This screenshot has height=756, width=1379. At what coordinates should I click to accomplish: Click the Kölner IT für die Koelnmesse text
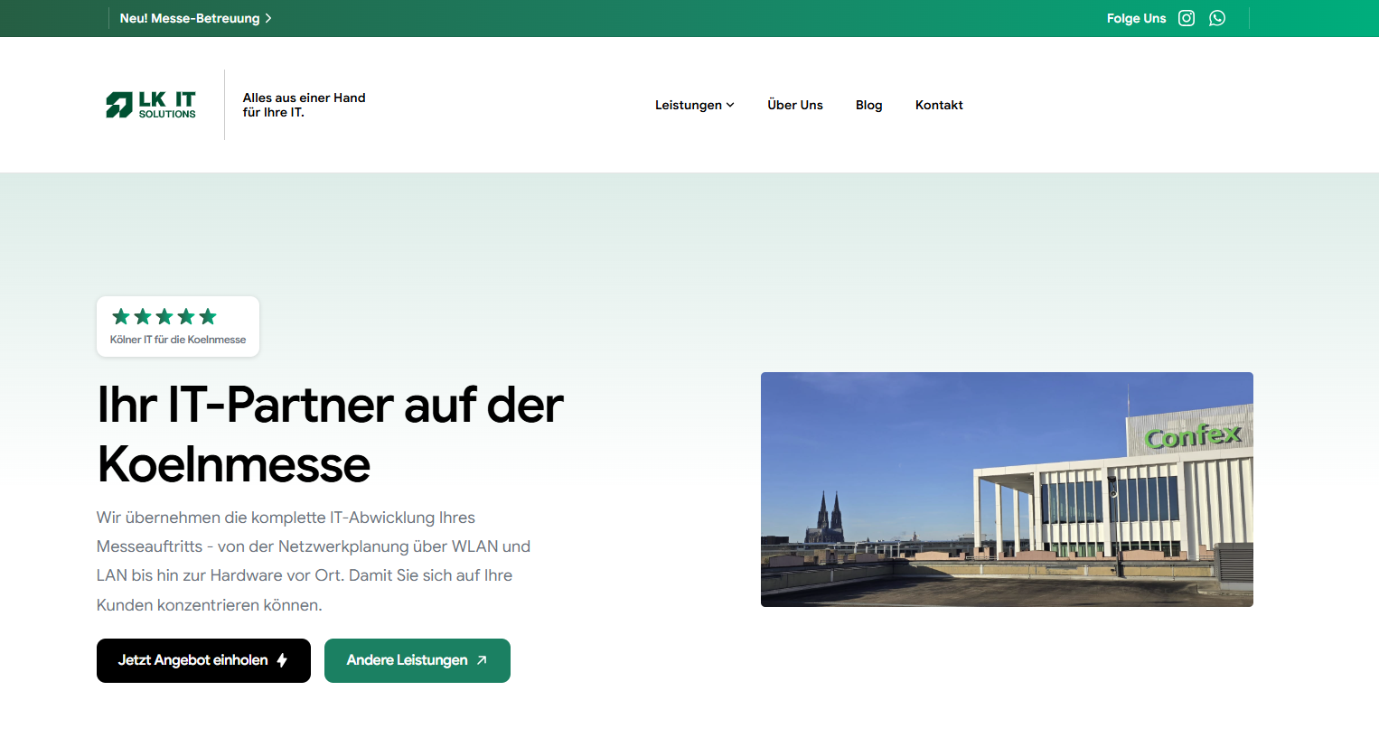[178, 340]
